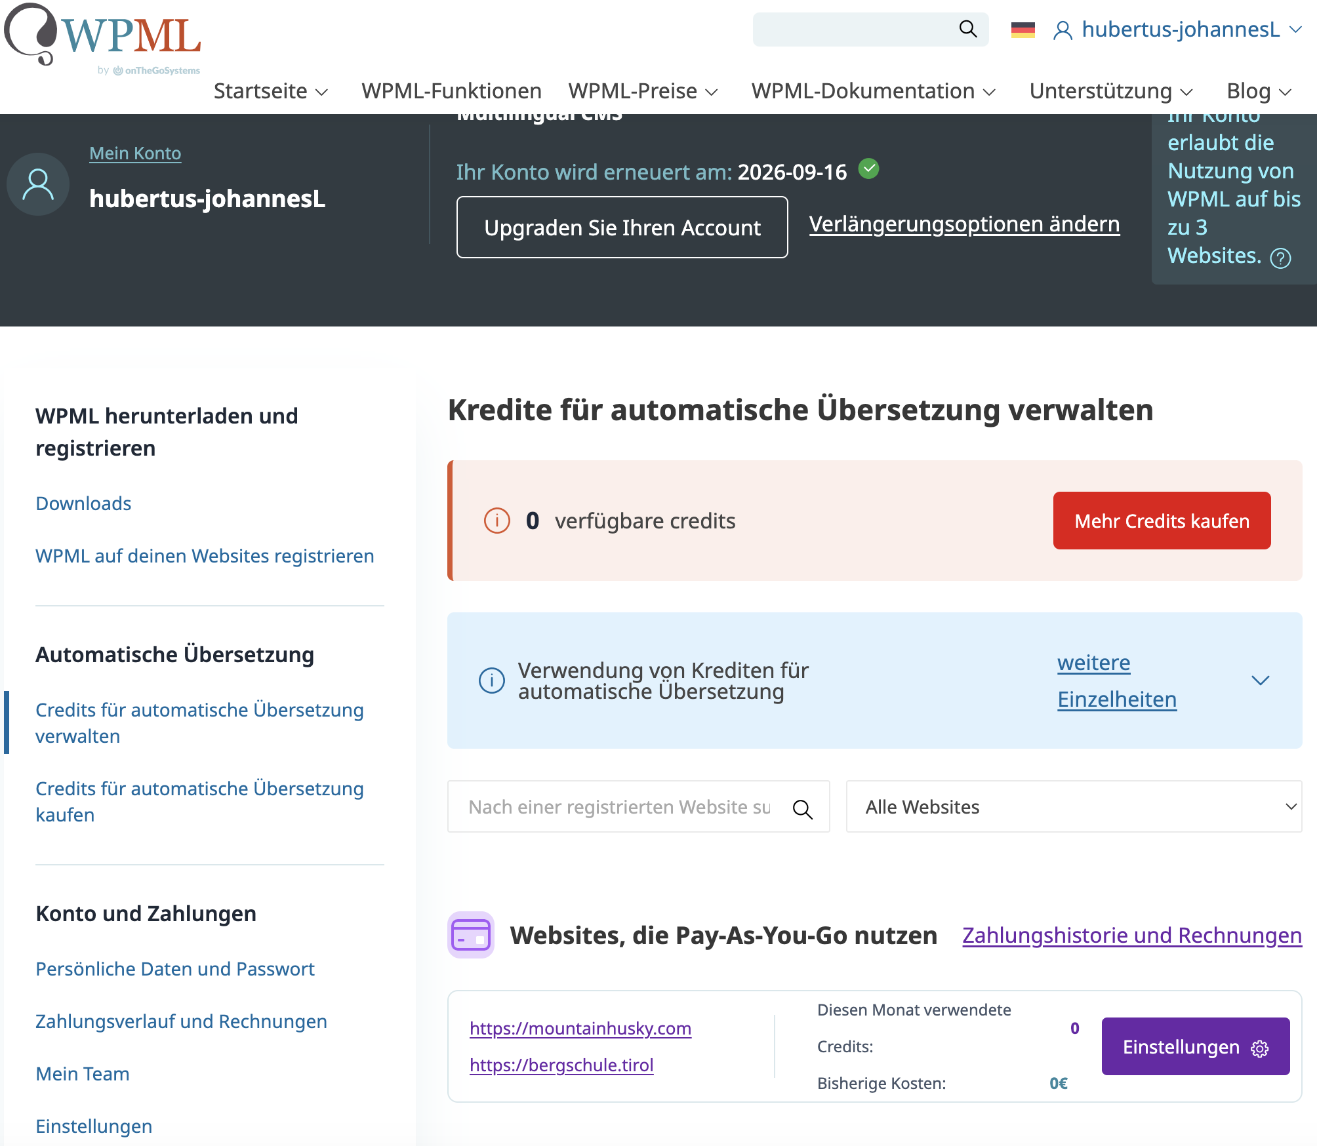This screenshot has height=1146, width=1317.
Task: Open Zahlungshistorie und Rechnungen link
Action: coord(1131,936)
